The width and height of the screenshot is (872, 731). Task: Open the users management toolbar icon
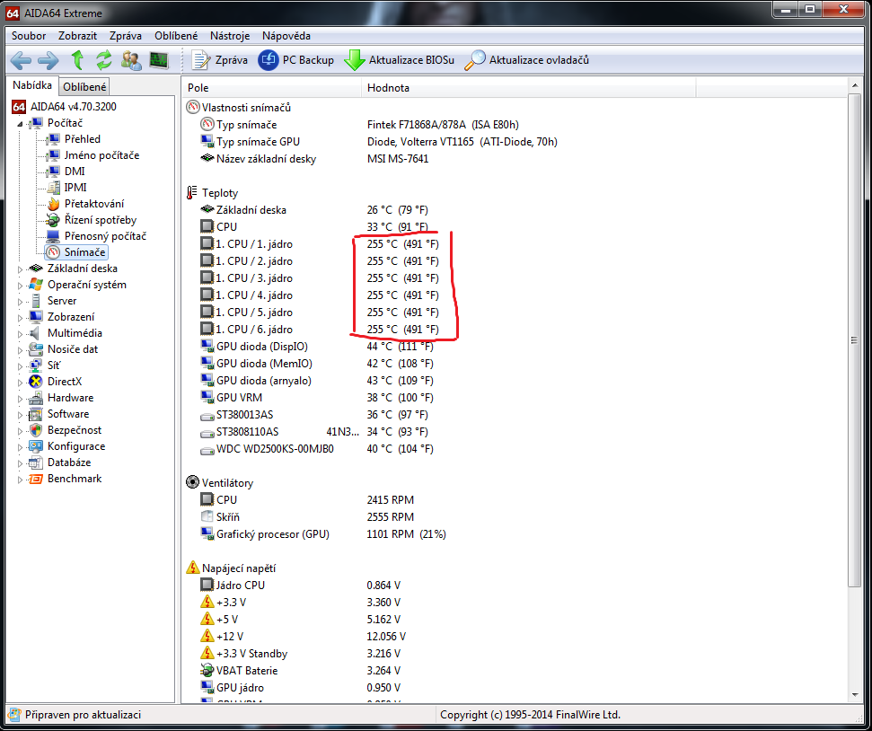point(131,60)
